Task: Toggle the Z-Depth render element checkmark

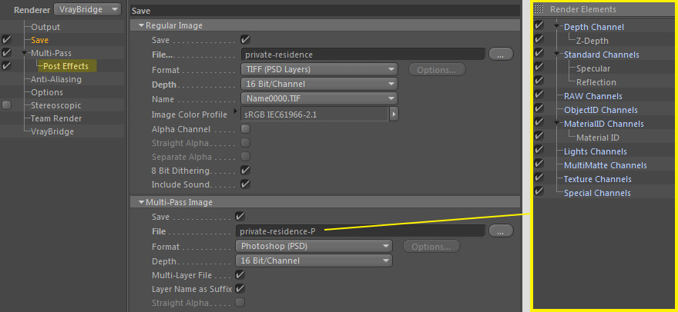Action: click(x=539, y=41)
